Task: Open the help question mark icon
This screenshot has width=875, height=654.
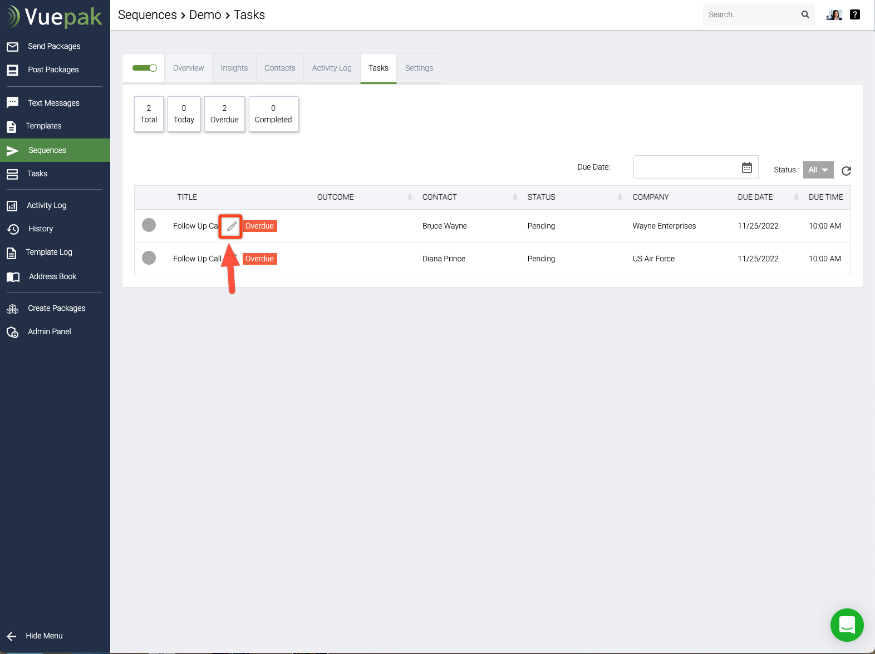Action: [855, 14]
